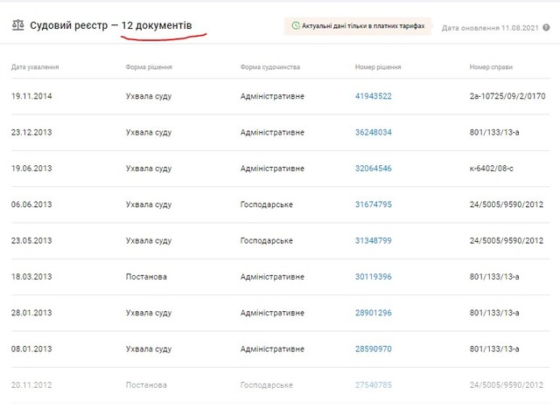Open decision number 27540785
This screenshot has width=560, height=408.
point(373,385)
